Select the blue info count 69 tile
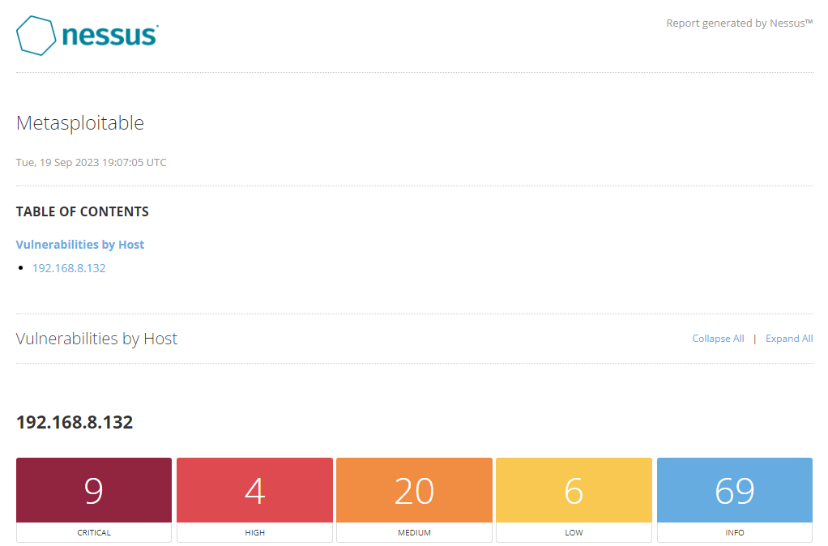 (x=735, y=491)
